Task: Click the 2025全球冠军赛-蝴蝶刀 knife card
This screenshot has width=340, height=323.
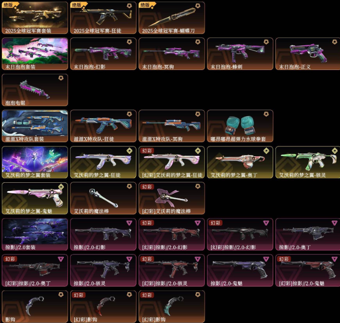Action: tap(172, 18)
